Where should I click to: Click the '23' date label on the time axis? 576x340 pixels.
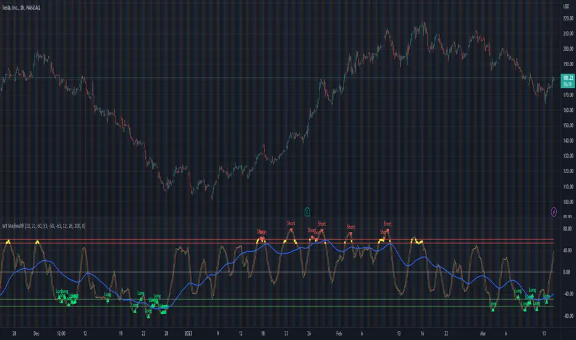coord(286,333)
